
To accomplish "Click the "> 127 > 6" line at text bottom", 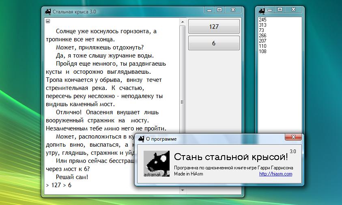I will [x=59, y=185].
